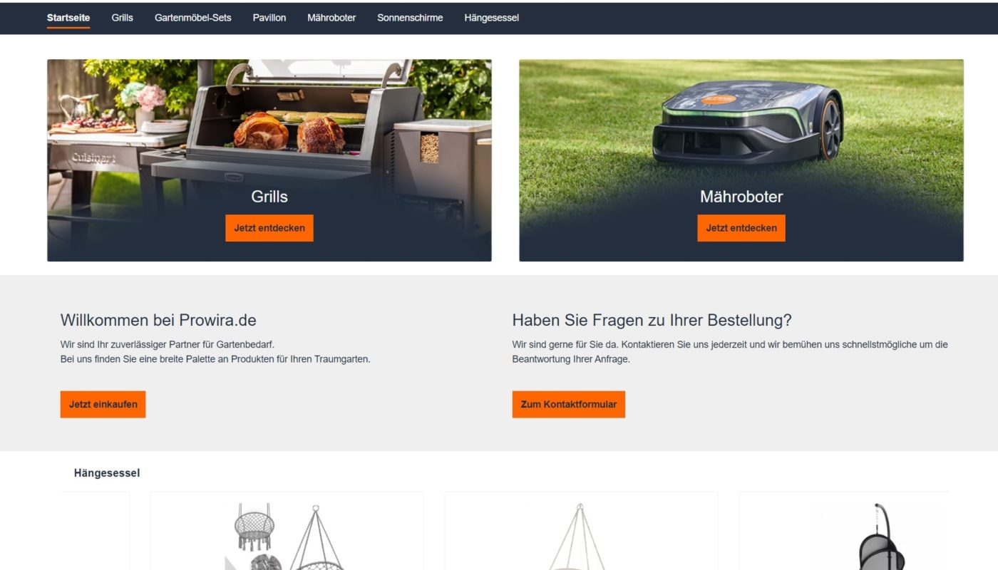Go to the Sonnenschirme category
The width and height of the screenshot is (998, 570).
pos(410,18)
